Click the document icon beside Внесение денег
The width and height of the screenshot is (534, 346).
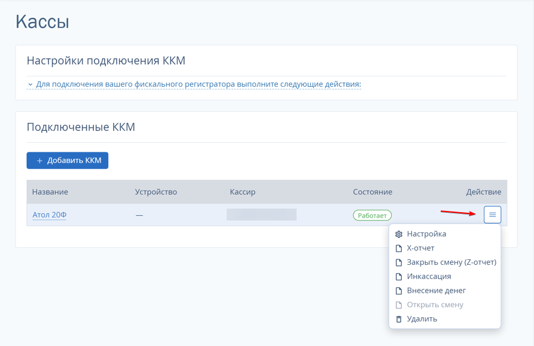coord(399,291)
